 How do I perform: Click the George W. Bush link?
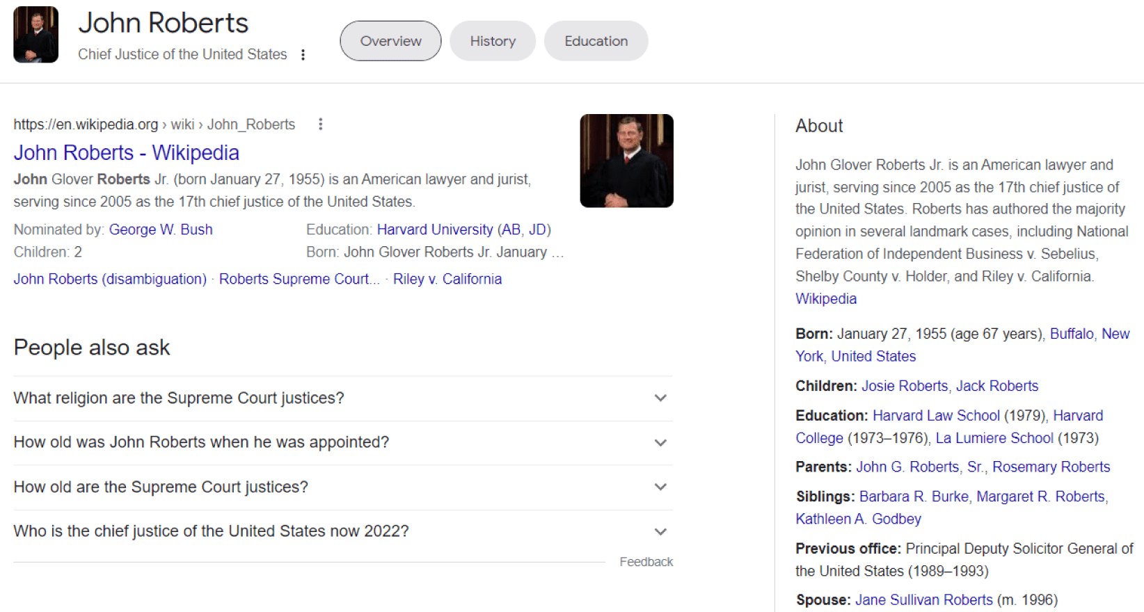tap(161, 229)
